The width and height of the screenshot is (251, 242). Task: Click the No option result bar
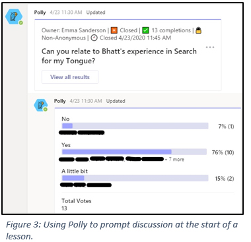135,126
